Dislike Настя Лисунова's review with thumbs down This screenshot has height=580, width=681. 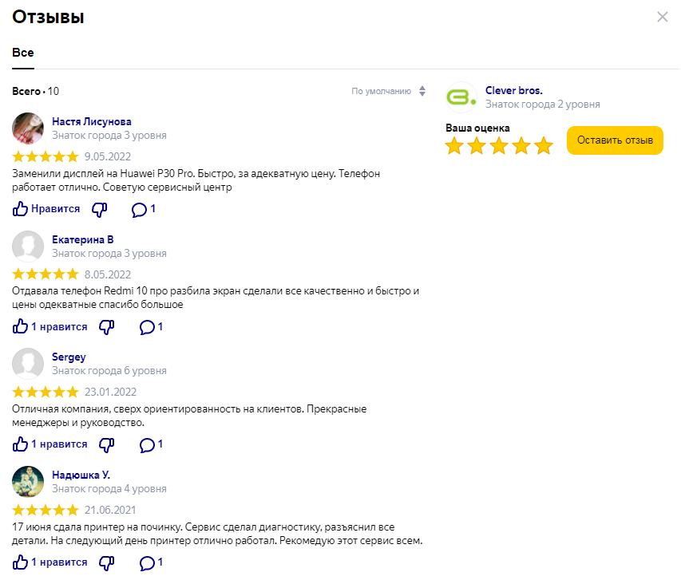pos(100,209)
